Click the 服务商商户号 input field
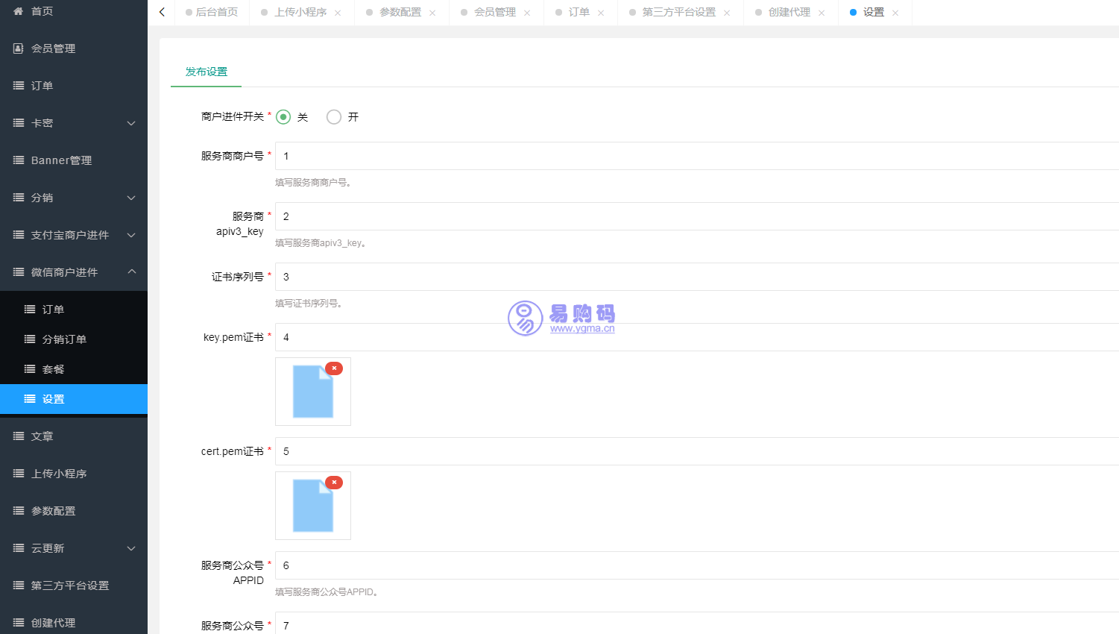 (522, 156)
